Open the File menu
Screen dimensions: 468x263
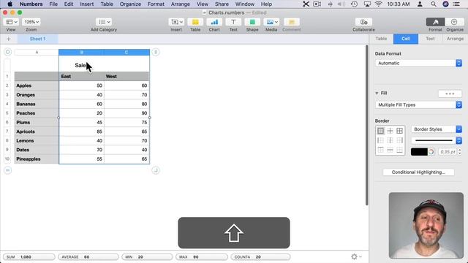pos(53,4)
